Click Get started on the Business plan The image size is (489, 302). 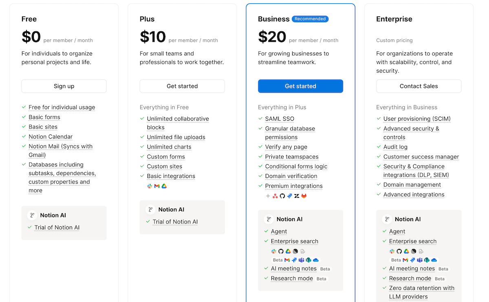point(300,86)
